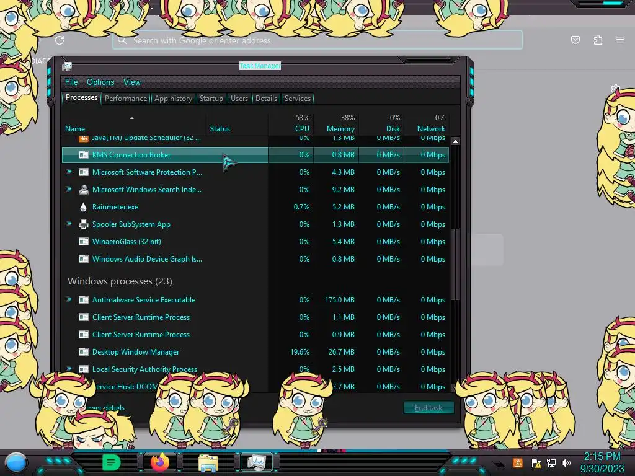The height and width of the screenshot is (476, 635).
Task: Click the Windows Audio Device Graph icon
Action: (84, 259)
